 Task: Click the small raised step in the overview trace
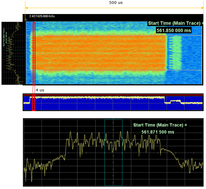coord(175,101)
